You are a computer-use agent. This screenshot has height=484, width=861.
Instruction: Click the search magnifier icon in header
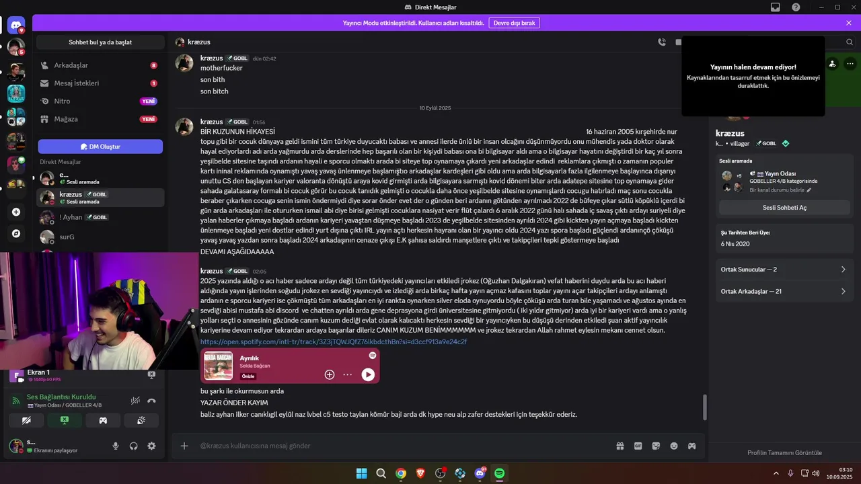coord(849,42)
